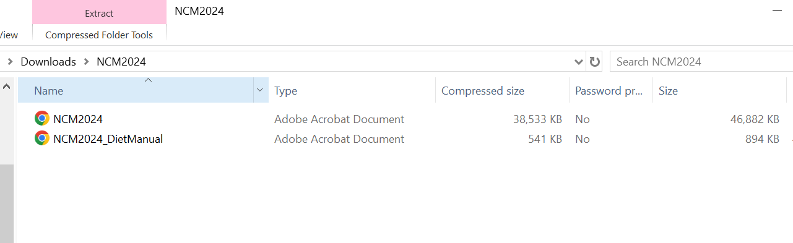Sort by the Password protected column

click(611, 90)
